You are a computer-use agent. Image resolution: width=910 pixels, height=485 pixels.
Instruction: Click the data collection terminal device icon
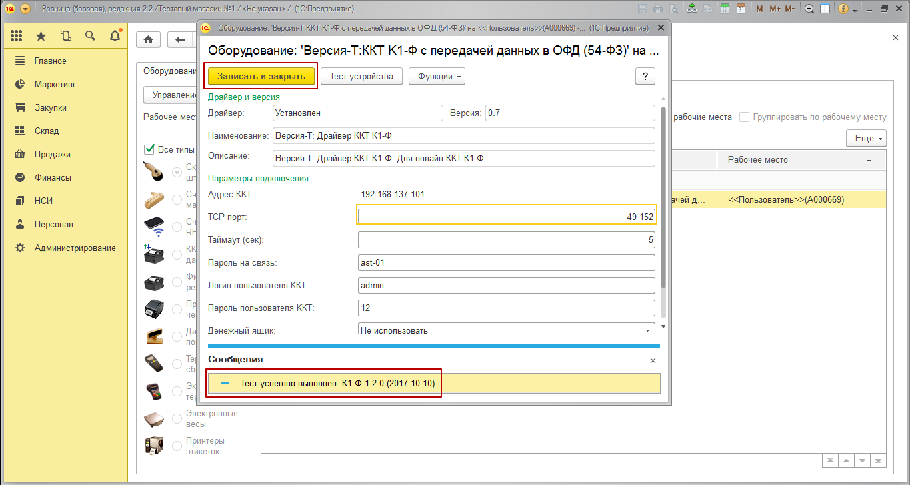[x=154, y=364]
